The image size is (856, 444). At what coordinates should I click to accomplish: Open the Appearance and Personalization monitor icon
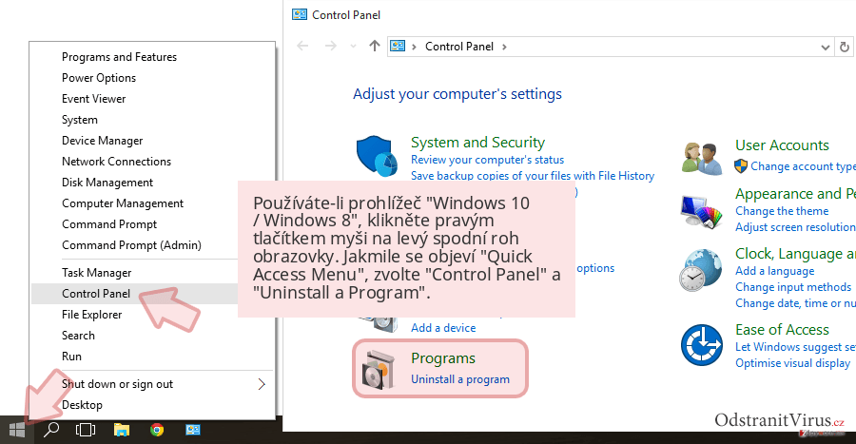tap(702, 212)
